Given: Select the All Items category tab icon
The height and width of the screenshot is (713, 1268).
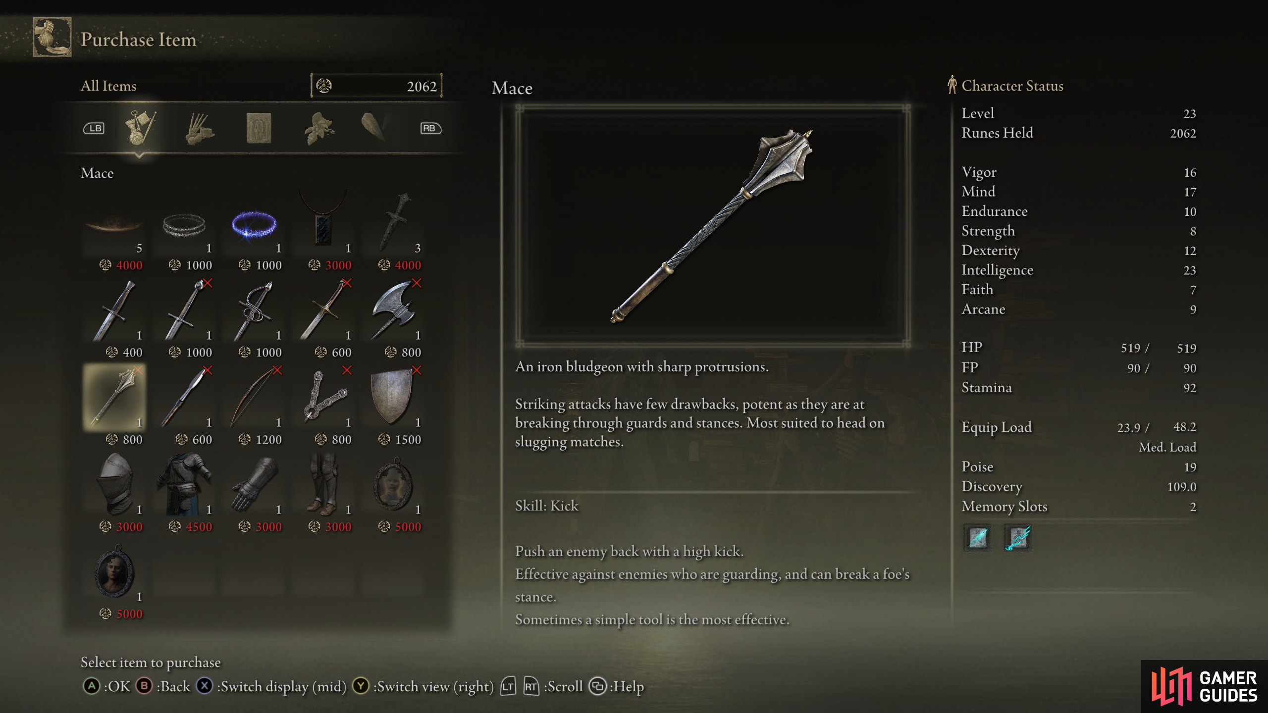Looking at the screenshot, I should pos(140,128).
